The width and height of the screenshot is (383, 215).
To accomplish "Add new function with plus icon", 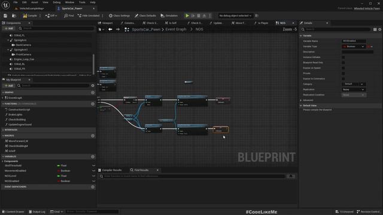I will tap(93, 104).
